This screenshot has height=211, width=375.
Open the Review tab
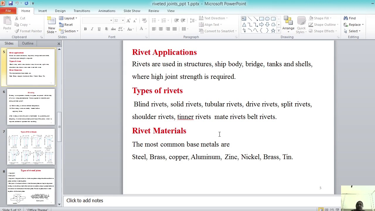click(x=154, y=11)
